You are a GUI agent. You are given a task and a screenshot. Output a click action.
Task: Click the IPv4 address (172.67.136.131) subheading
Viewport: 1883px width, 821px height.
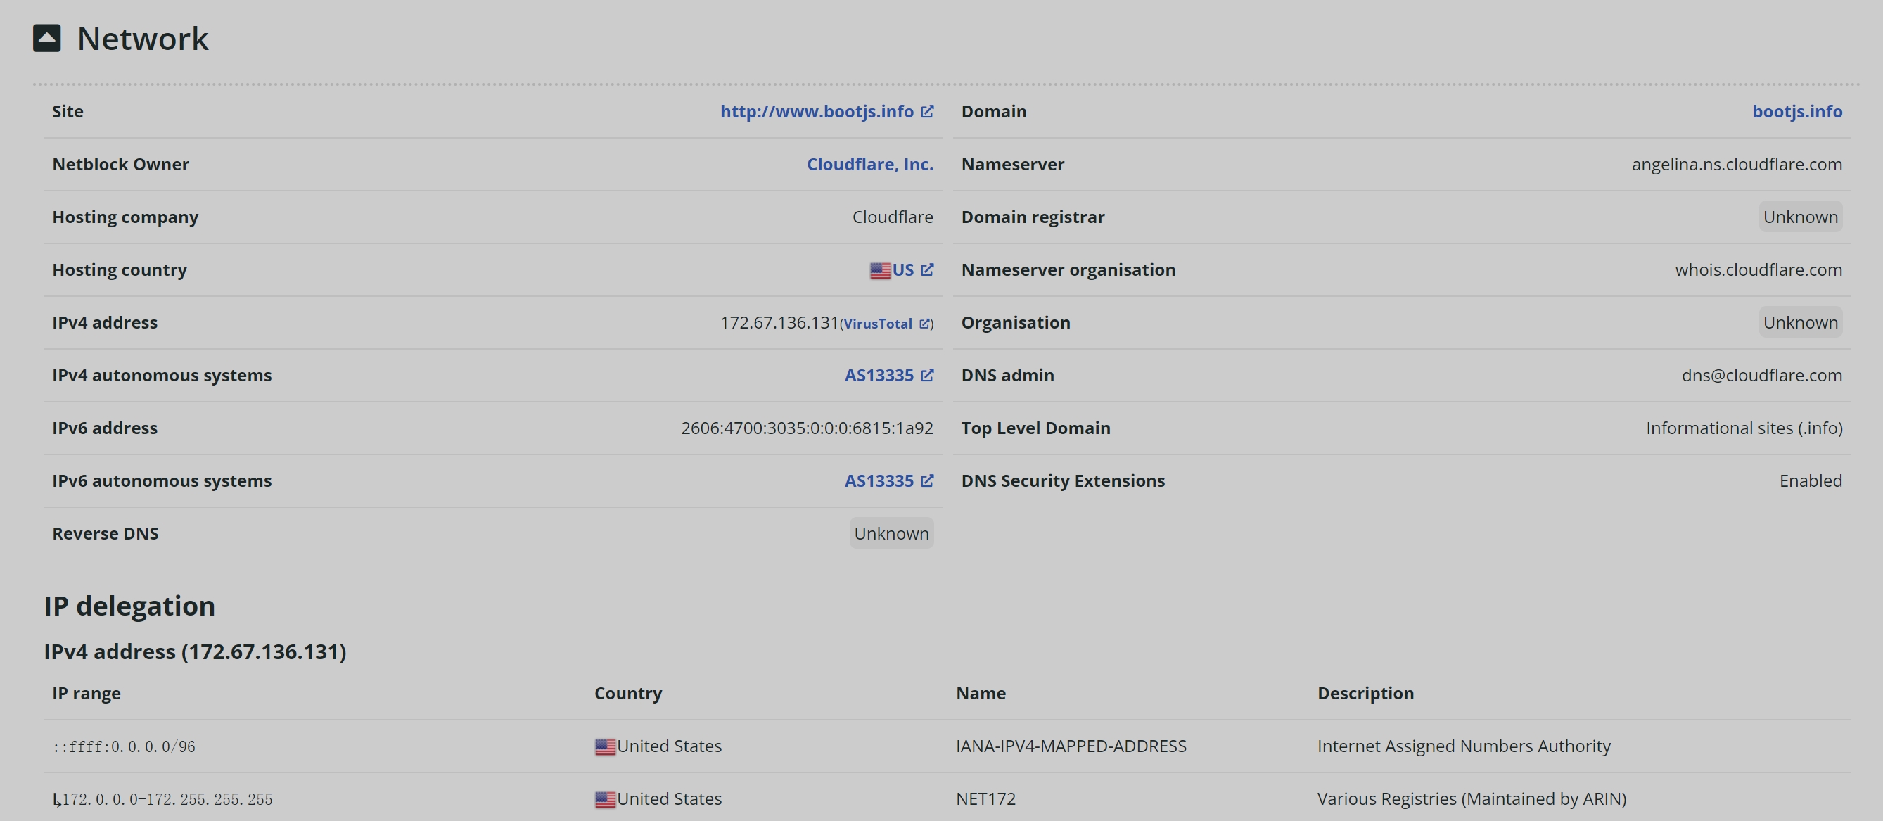point(195,651)
